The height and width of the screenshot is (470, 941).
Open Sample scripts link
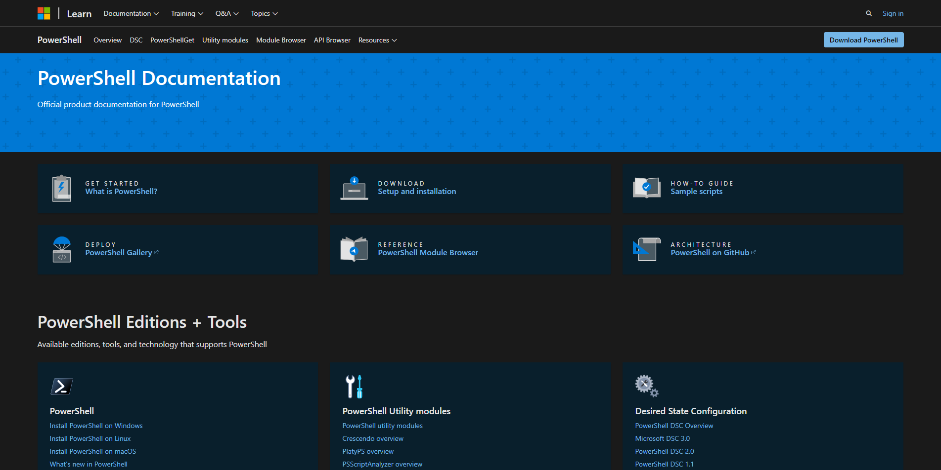(696, 192)
